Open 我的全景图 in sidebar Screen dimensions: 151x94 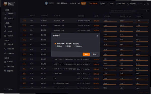9,49
